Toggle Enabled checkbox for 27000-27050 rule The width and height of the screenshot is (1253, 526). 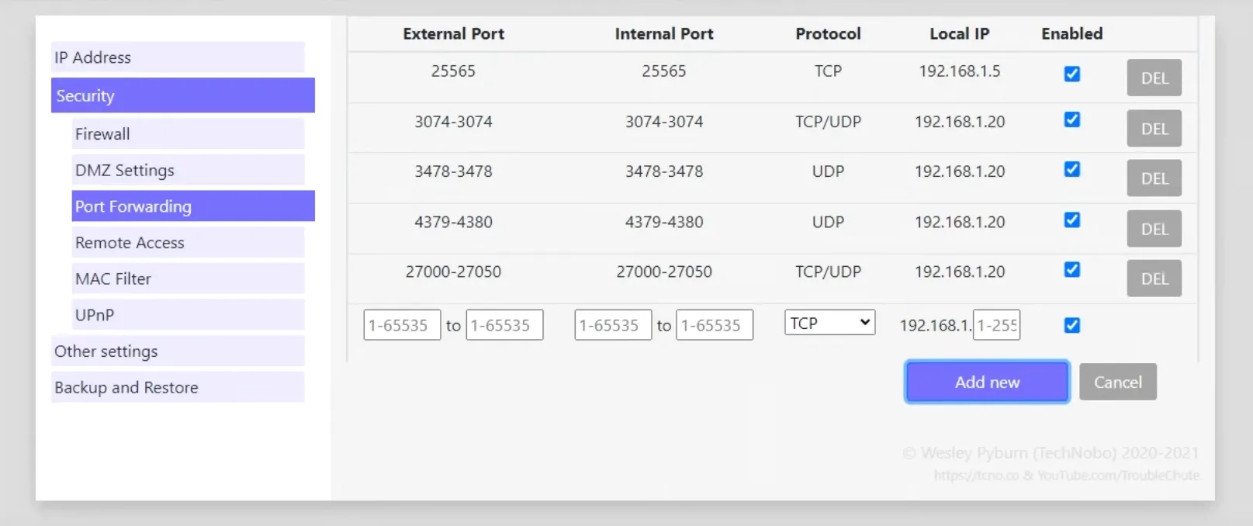1072,270
